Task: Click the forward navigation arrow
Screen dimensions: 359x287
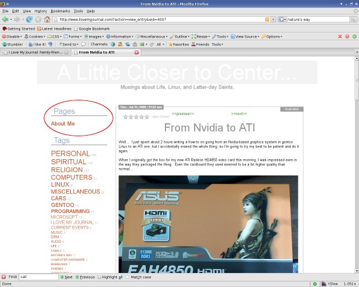Action: [17, 20]
